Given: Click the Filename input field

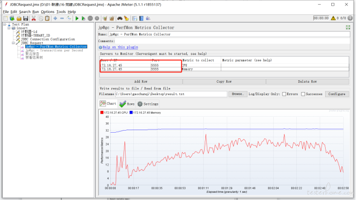Looking at the screenshot, I should point(171,94).
